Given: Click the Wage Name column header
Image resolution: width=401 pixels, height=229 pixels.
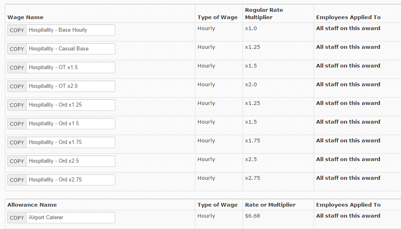Looking at the screenshot, I should [x=25, y=17].
